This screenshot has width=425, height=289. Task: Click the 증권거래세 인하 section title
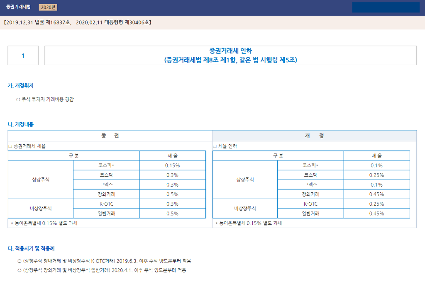pyautogui.click(x=230, y=51)
